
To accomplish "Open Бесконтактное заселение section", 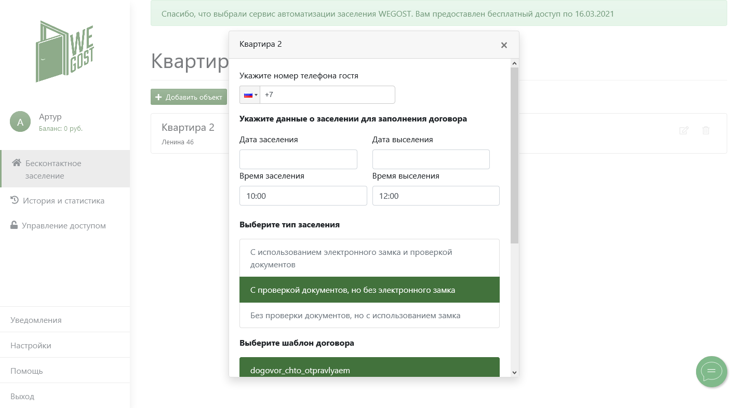I will click(65, 169).
